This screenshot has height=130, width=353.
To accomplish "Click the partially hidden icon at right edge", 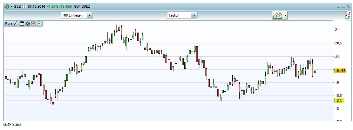I will [349, 16].
